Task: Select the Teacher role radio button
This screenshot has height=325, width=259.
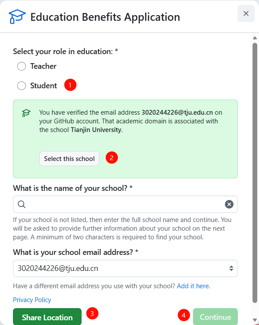Action: pyautogui.click(x=22, y=66)
